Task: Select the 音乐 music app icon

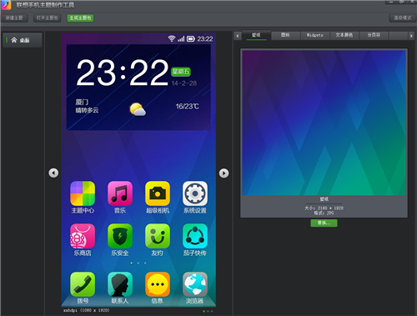Action: pyautogui.click(x=120, y=193)
